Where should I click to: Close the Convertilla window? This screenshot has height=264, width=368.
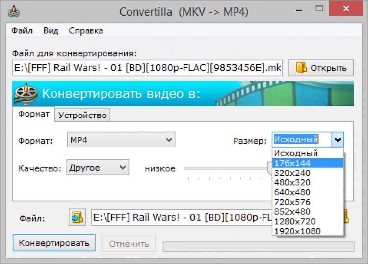point(346,9)
